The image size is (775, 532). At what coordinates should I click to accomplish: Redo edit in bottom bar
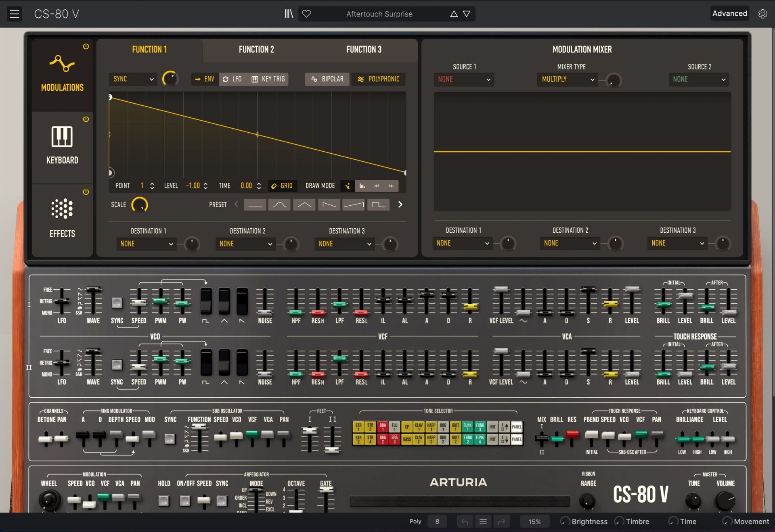click(x=501, y=522)
